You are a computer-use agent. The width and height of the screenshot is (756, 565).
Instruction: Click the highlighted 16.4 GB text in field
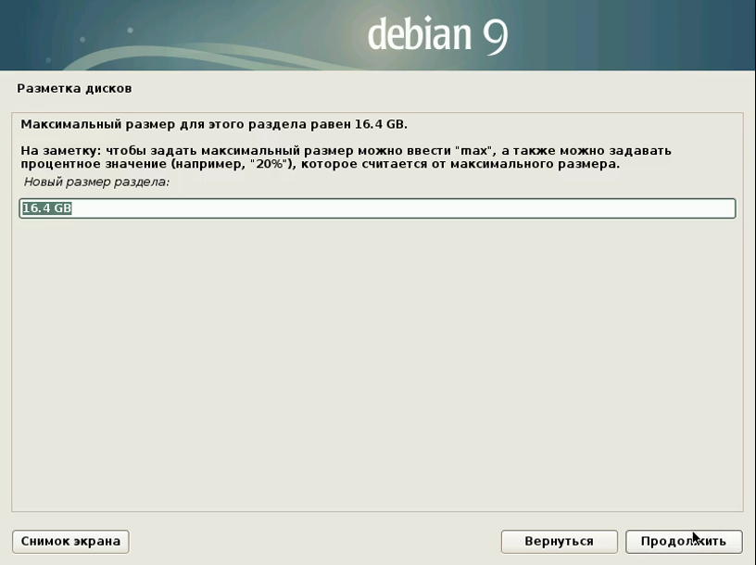(x=46, y=208)
